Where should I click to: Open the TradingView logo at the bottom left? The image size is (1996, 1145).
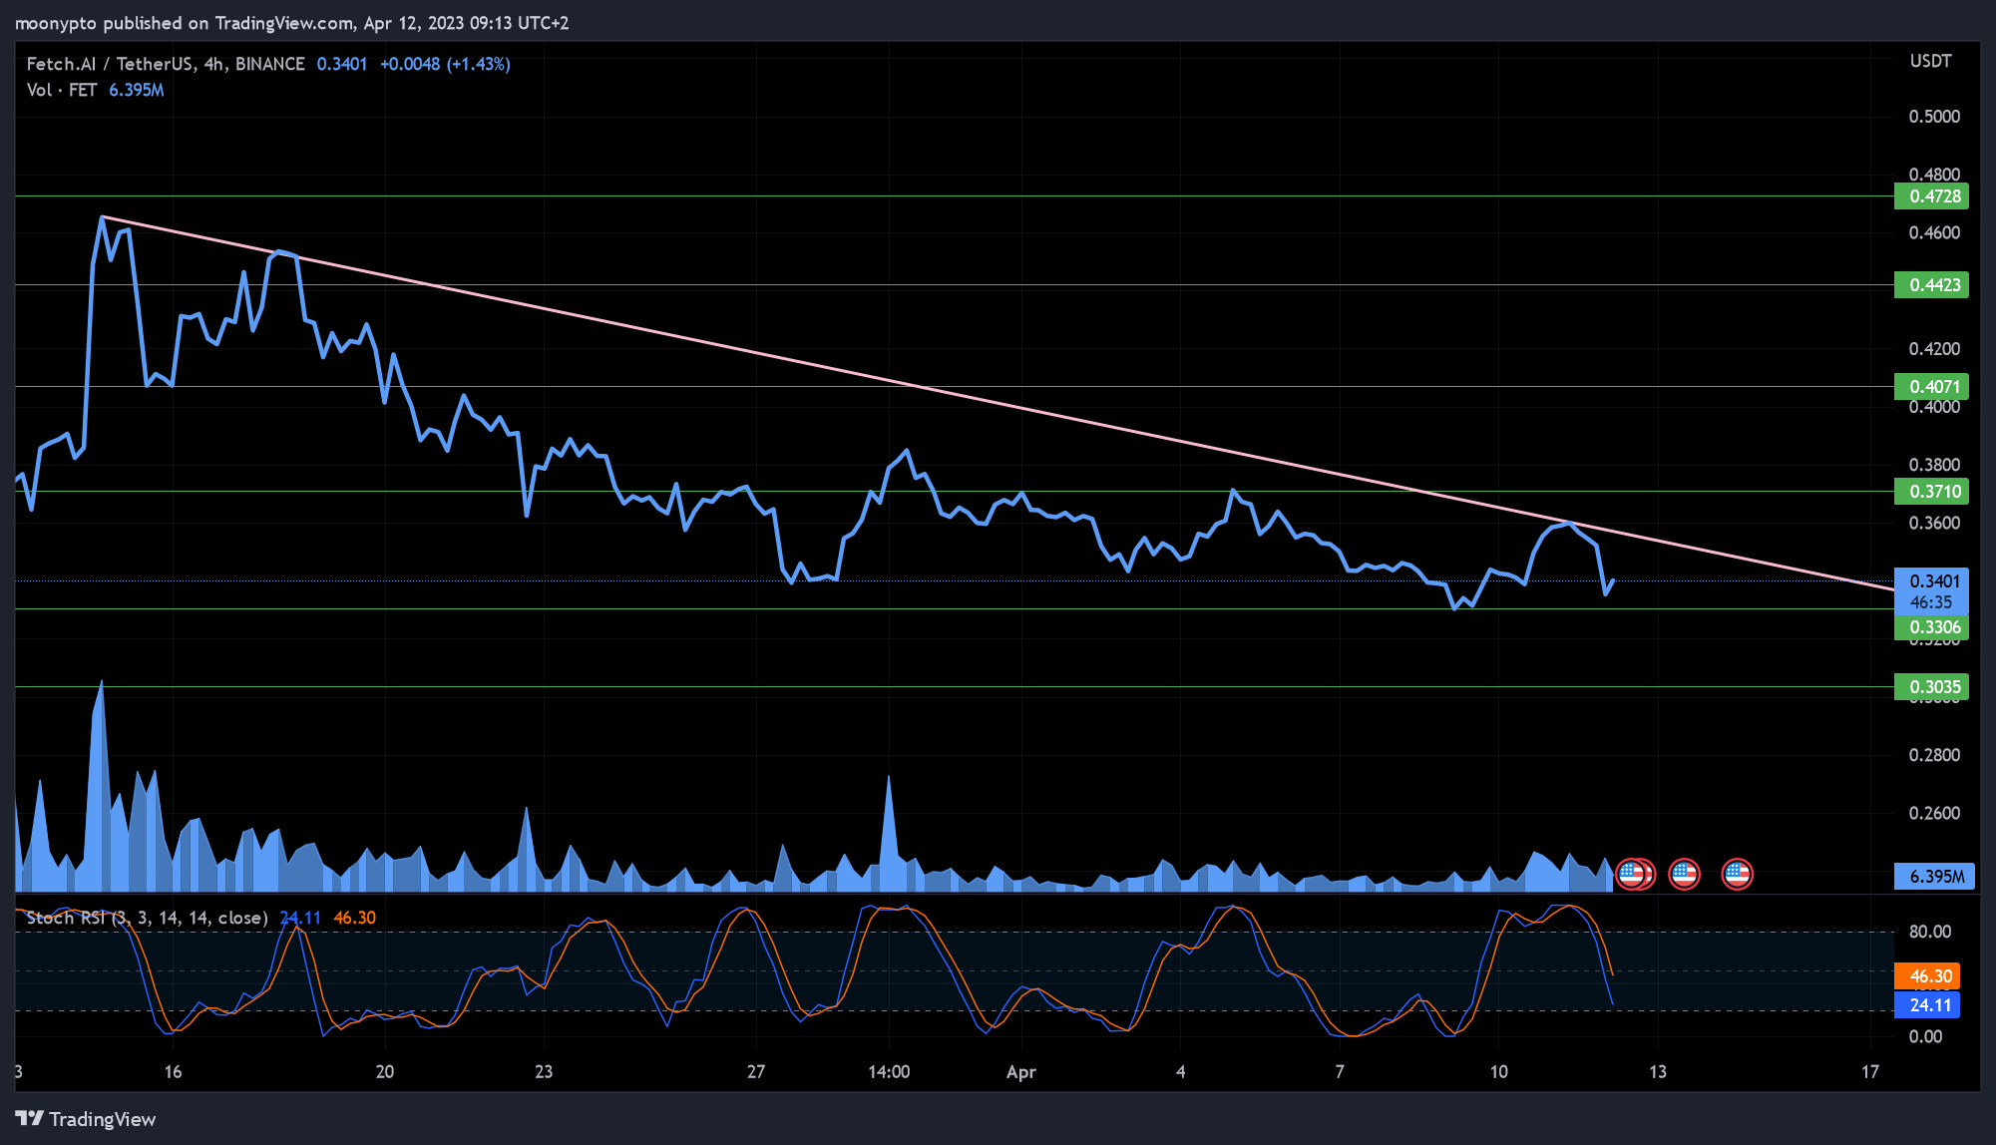click(x=86, y=1119)
